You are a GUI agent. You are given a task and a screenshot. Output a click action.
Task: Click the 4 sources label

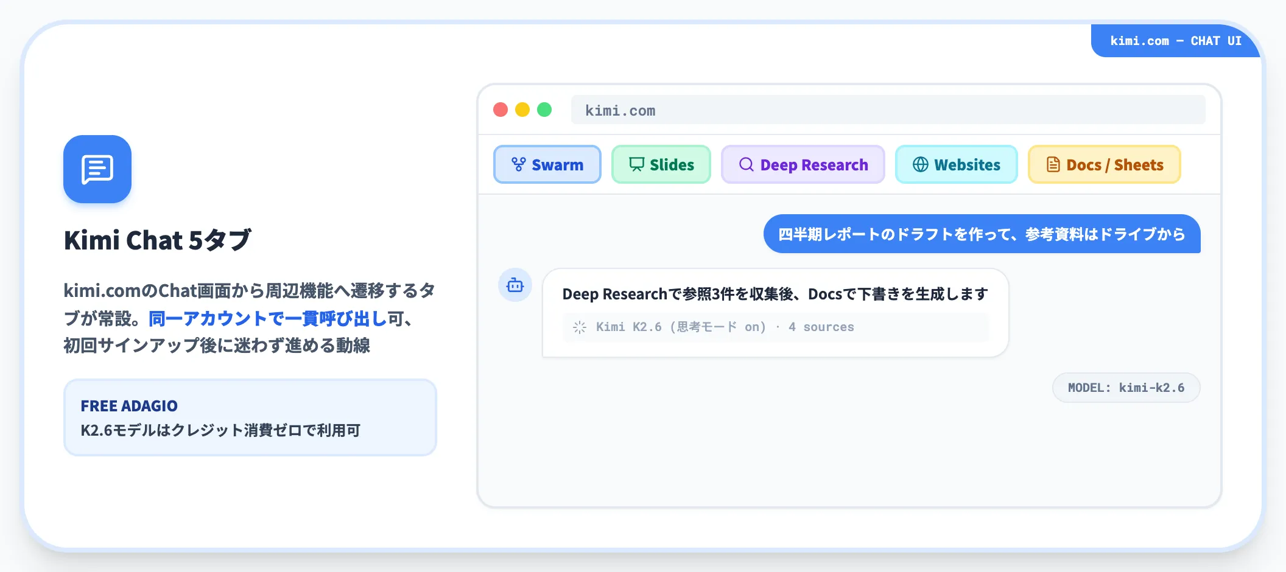[x=821, y=327]
